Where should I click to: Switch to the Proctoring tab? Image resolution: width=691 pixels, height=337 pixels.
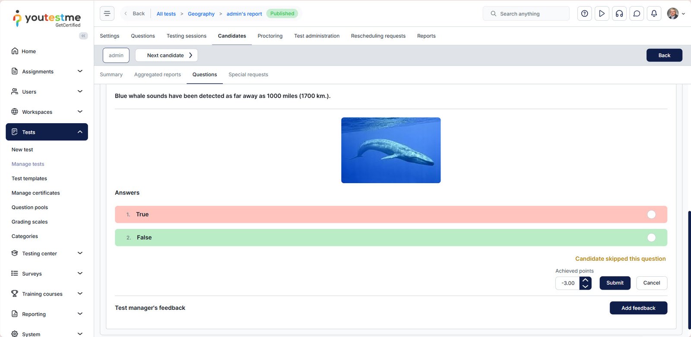270,36
